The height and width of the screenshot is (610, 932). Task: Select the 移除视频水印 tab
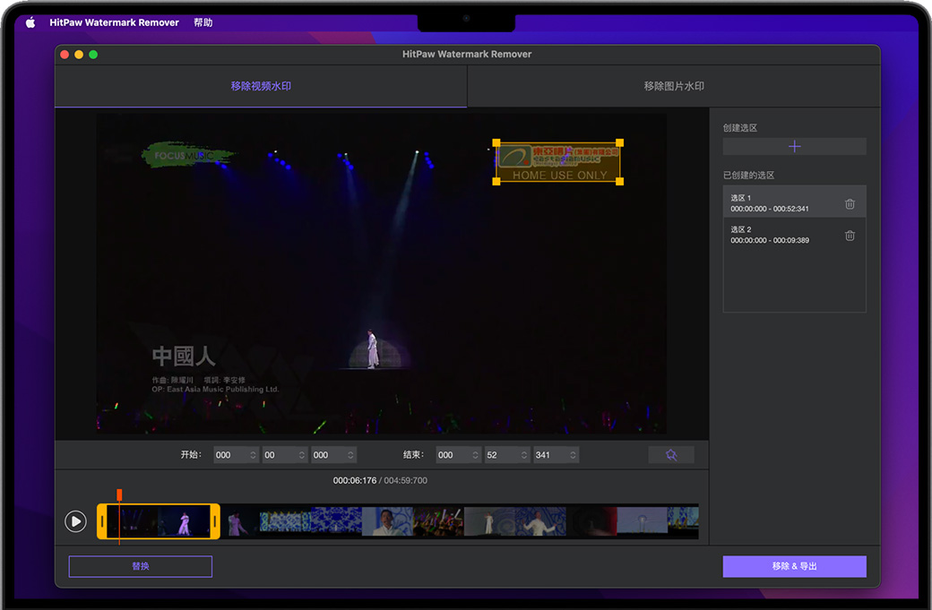coord(261,87)
